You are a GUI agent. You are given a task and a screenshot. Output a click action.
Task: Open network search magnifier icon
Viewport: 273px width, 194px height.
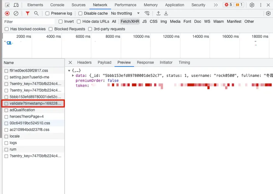pos(36,13)
